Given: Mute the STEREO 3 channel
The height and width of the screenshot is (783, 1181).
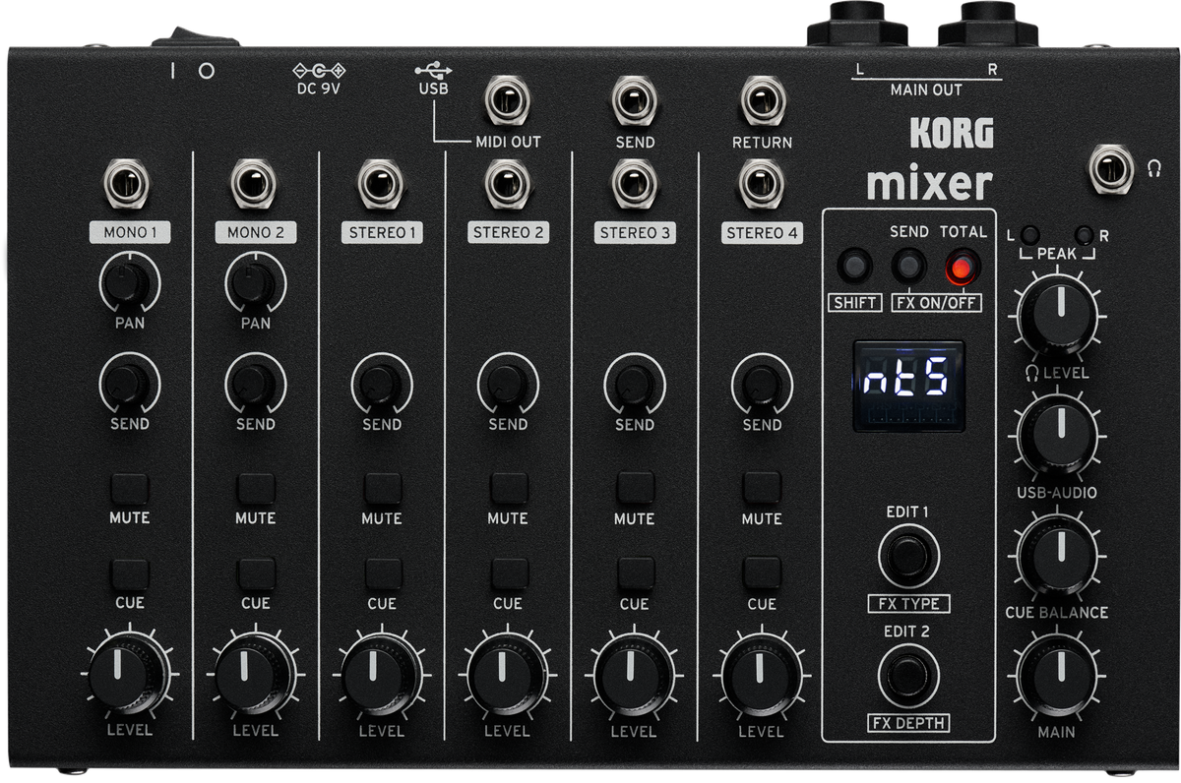Looking at the screenshot, I should [635, 489].
